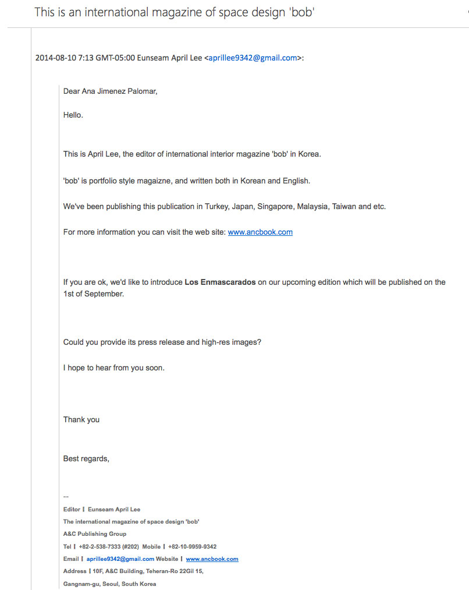Screen dimensions: 469x590
Task: Click 'I hope to hear from you soon'
Action: tap(114, 368)
